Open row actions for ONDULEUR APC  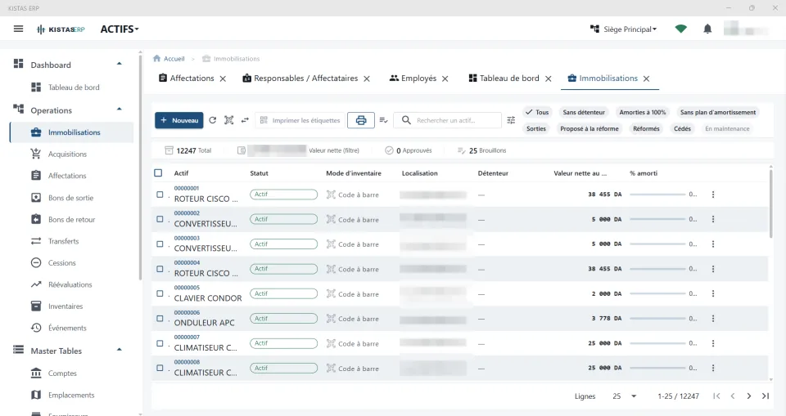tap(713, 319)
